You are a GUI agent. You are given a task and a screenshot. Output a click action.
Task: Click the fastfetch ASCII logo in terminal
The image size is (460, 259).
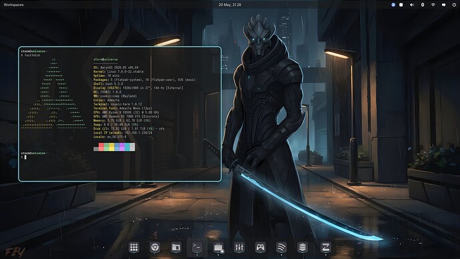53,93
